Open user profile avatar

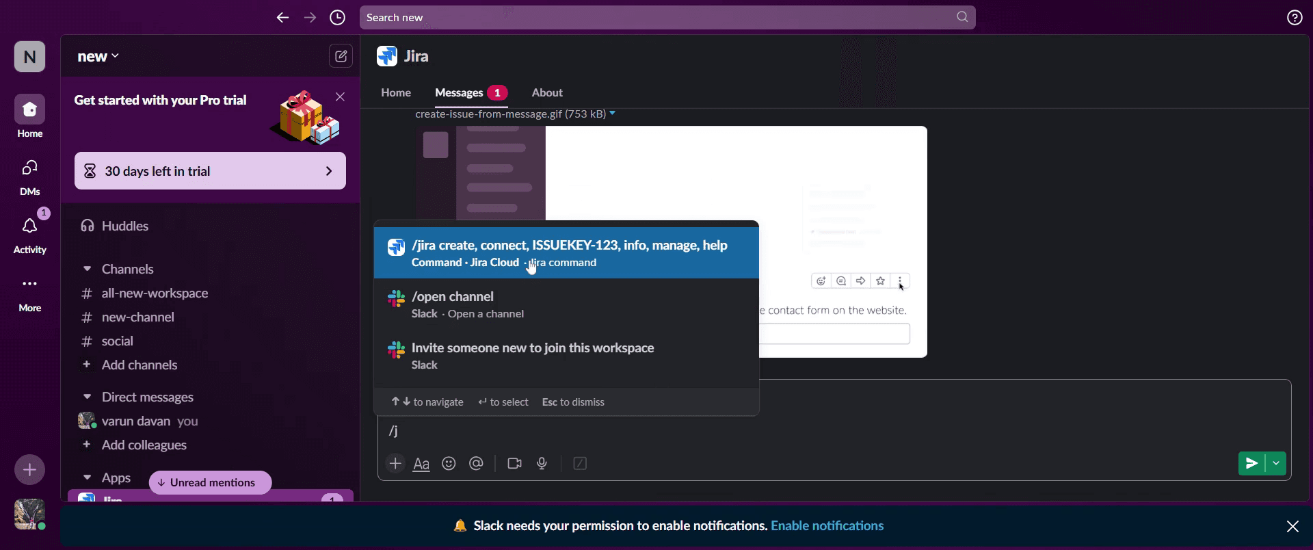click(x=30, y=514)
